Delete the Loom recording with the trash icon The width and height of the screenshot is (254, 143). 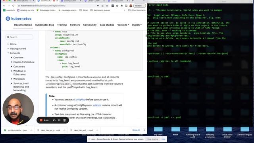(64, 120)
